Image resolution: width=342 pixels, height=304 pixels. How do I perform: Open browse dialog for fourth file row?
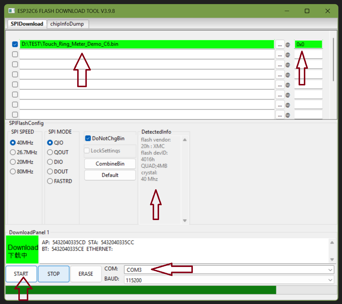coord(280,75)
